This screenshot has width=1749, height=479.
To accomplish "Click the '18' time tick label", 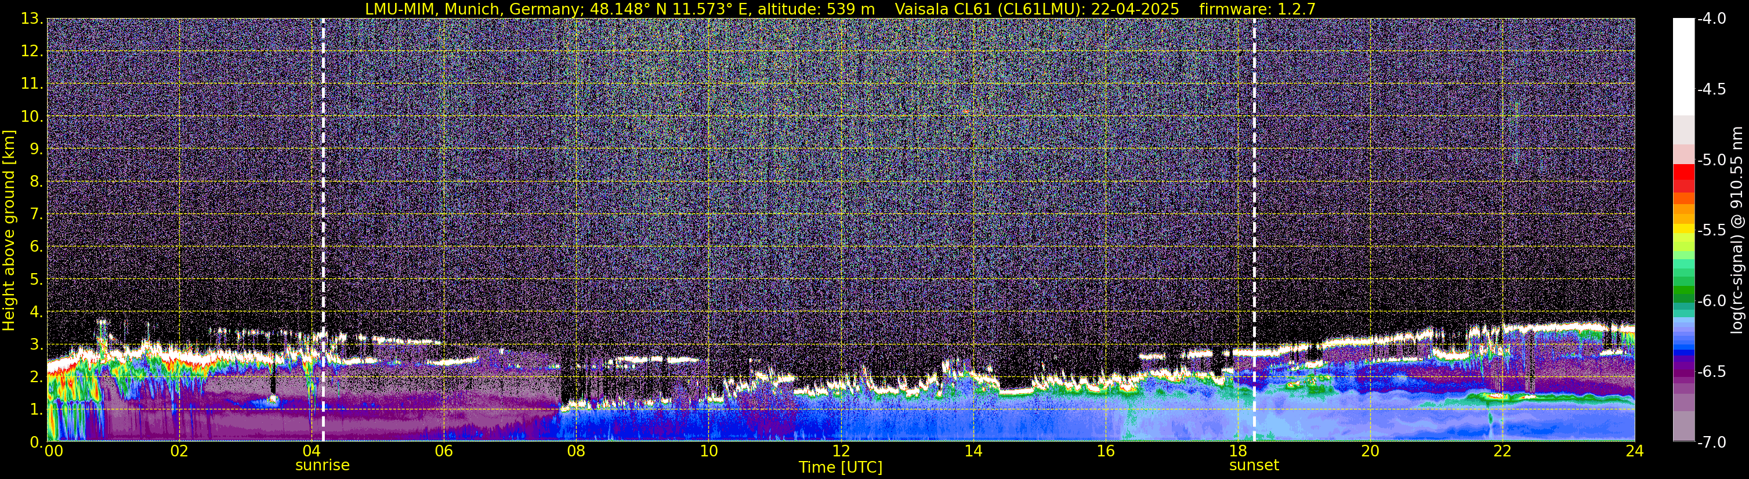I will click(1238, 451).
